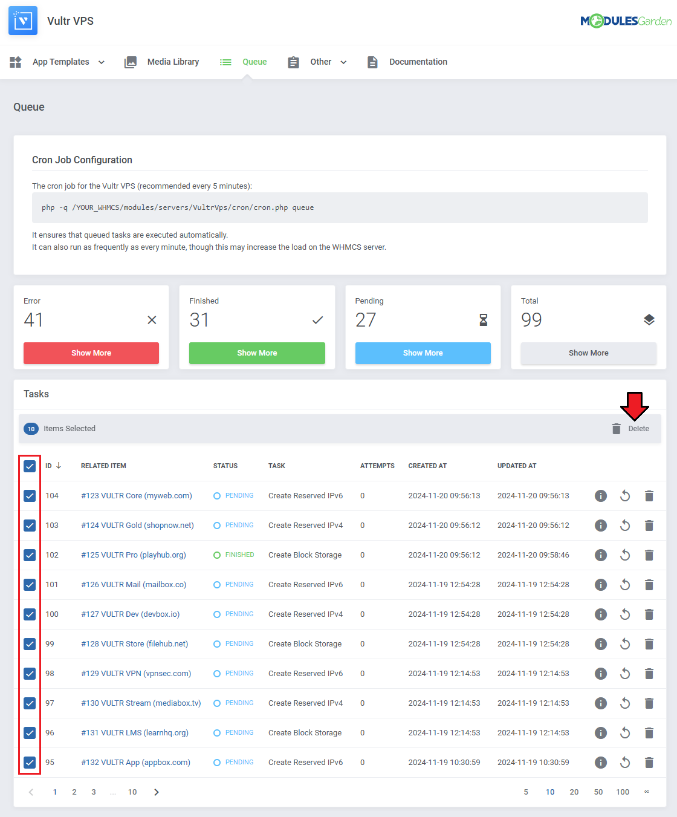Go to tasks page 2

point(74,792)
